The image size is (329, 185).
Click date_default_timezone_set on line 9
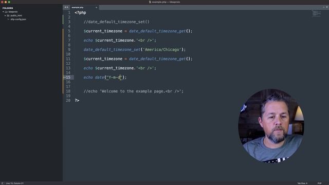[112, 50]
